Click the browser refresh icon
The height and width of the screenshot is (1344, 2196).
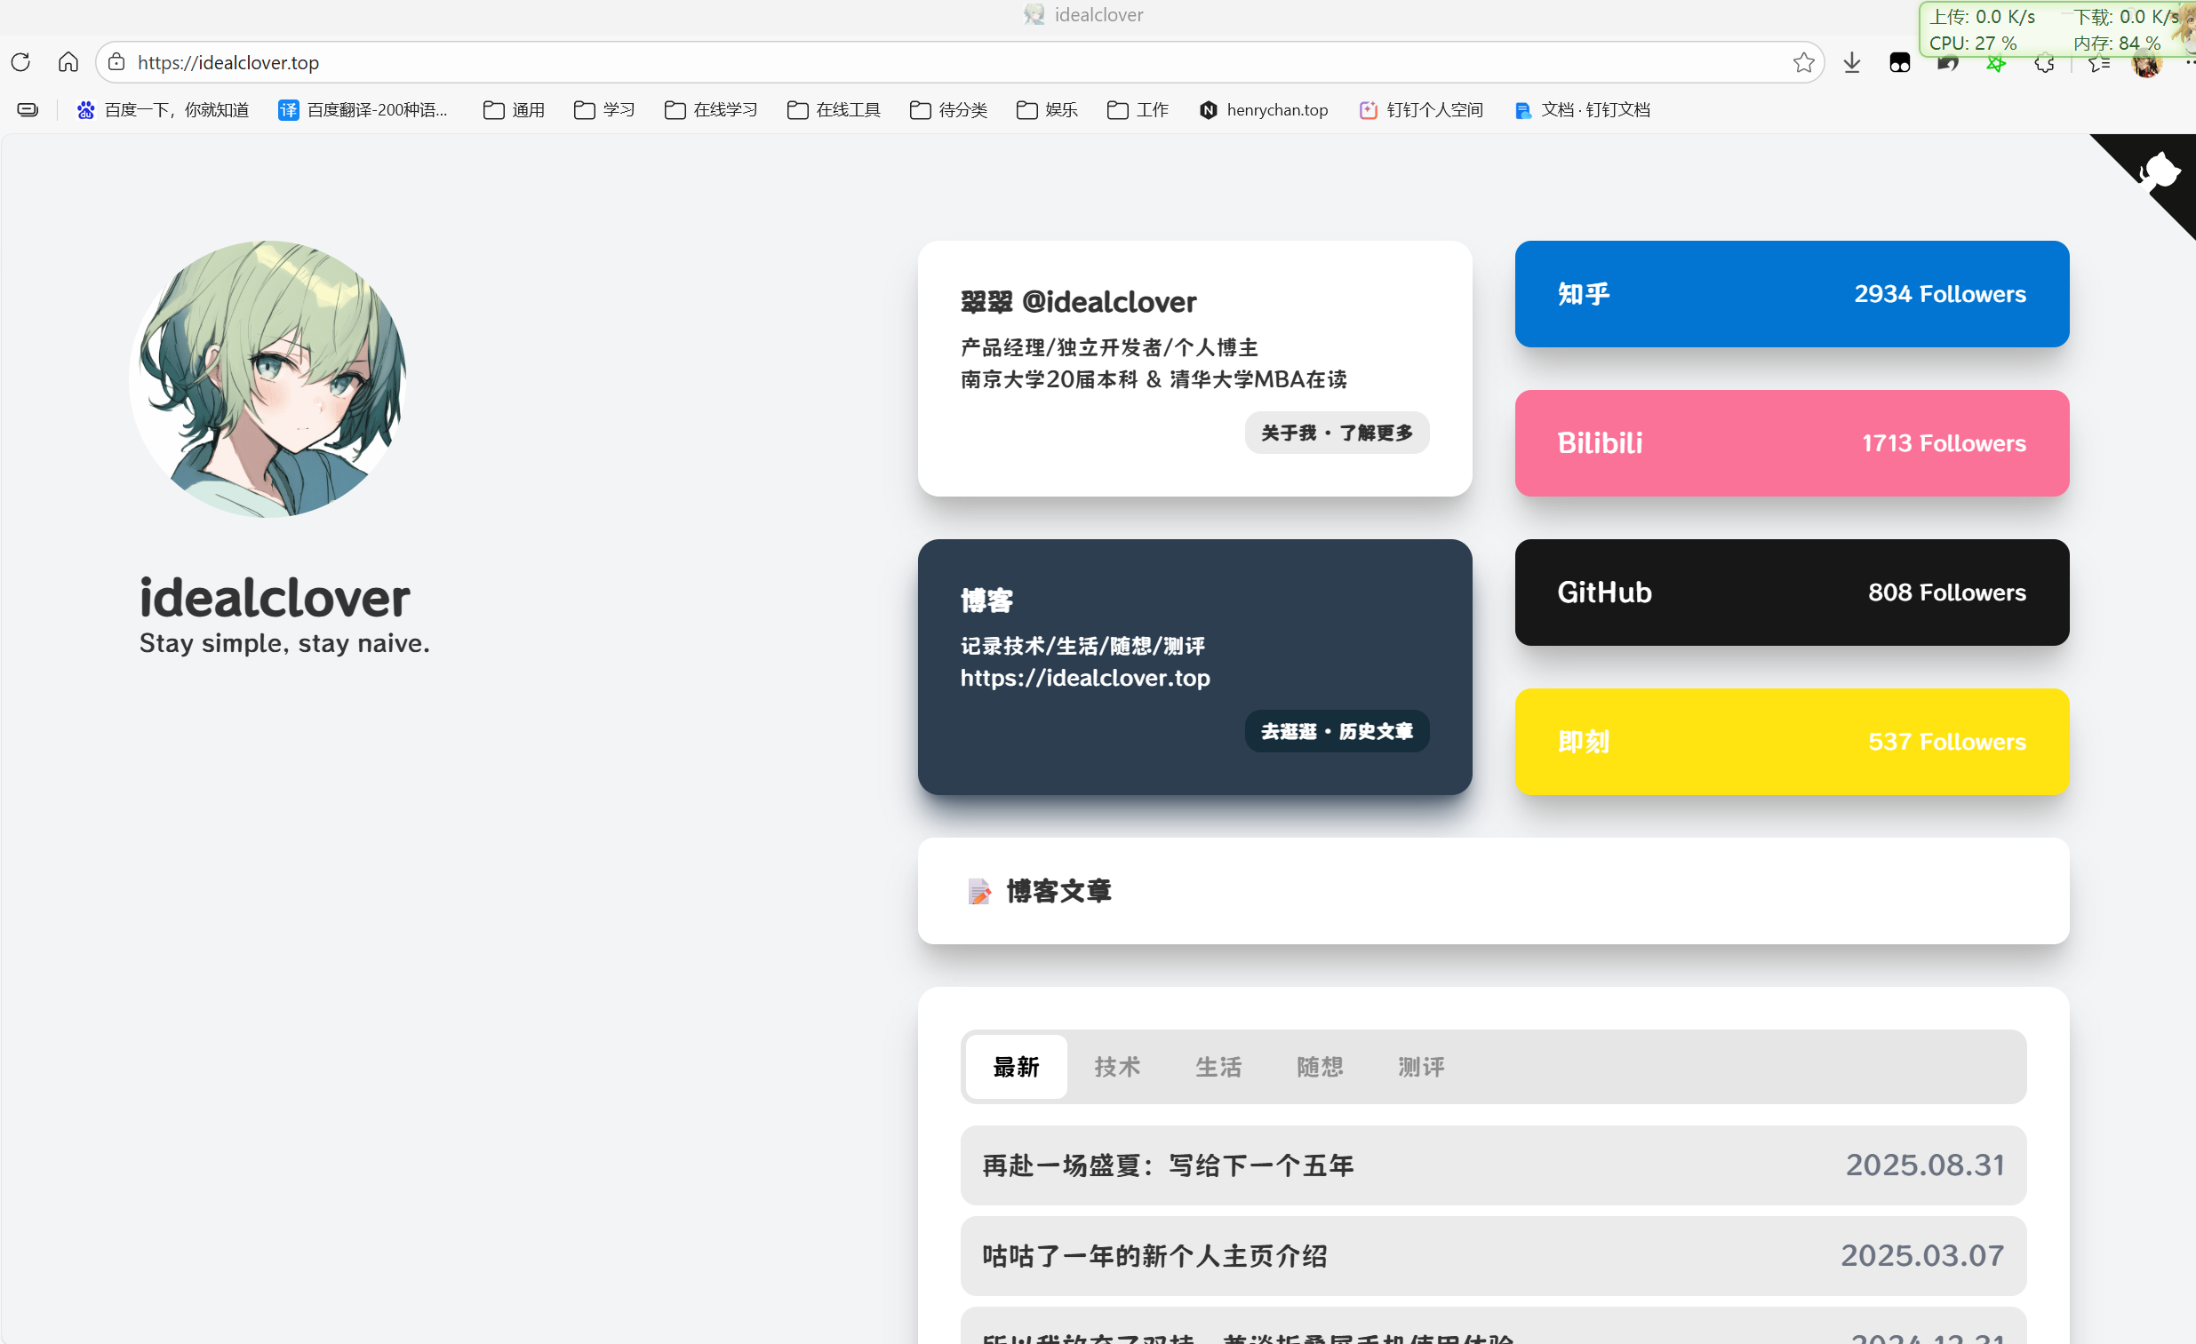[x=20, y=62]
